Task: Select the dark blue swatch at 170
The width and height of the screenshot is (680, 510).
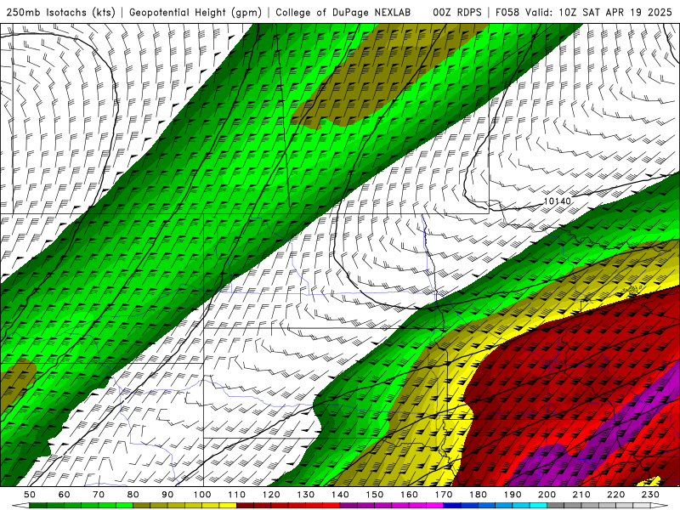Action: tap(452, 506)
